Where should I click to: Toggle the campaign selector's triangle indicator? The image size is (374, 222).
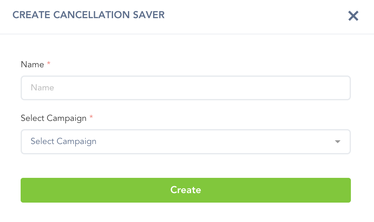tap(338, 142)
